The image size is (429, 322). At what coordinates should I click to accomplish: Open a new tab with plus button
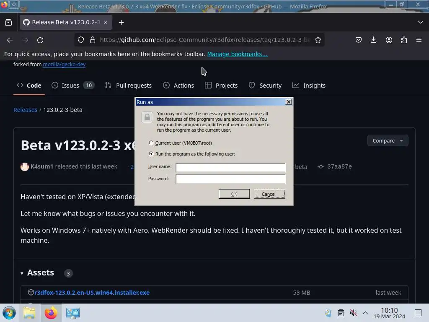click(121, 23)
